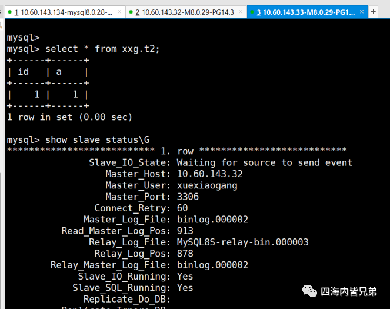Click 'Waiting for source to send event' text
The image size is (390, 309).
pos(265,162)
